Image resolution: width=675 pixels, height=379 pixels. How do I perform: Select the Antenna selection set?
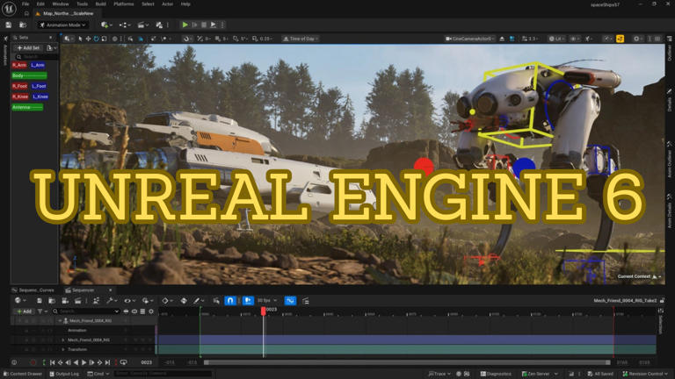pos(27,107)
